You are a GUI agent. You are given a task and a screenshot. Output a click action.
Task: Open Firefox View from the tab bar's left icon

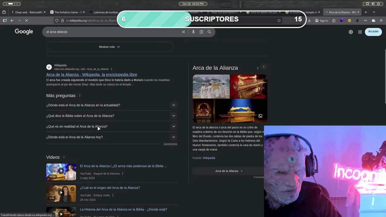tap(4, 12)
